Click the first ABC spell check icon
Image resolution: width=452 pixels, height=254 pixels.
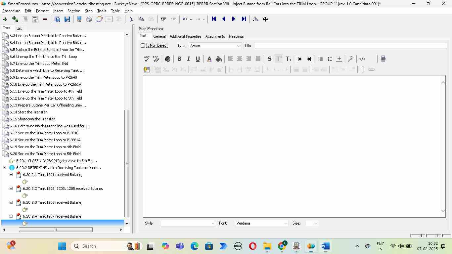147,59
